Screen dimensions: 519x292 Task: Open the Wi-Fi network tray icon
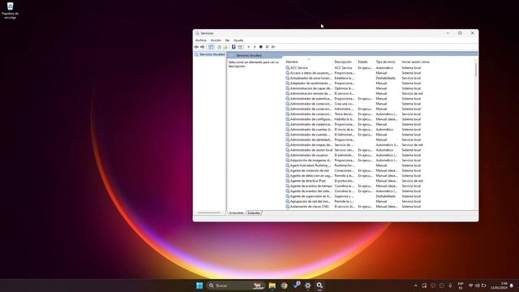[x=470, y=286]
